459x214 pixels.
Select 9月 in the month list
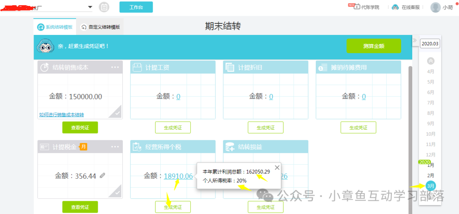pyautogui.click(x=431, y=123)
